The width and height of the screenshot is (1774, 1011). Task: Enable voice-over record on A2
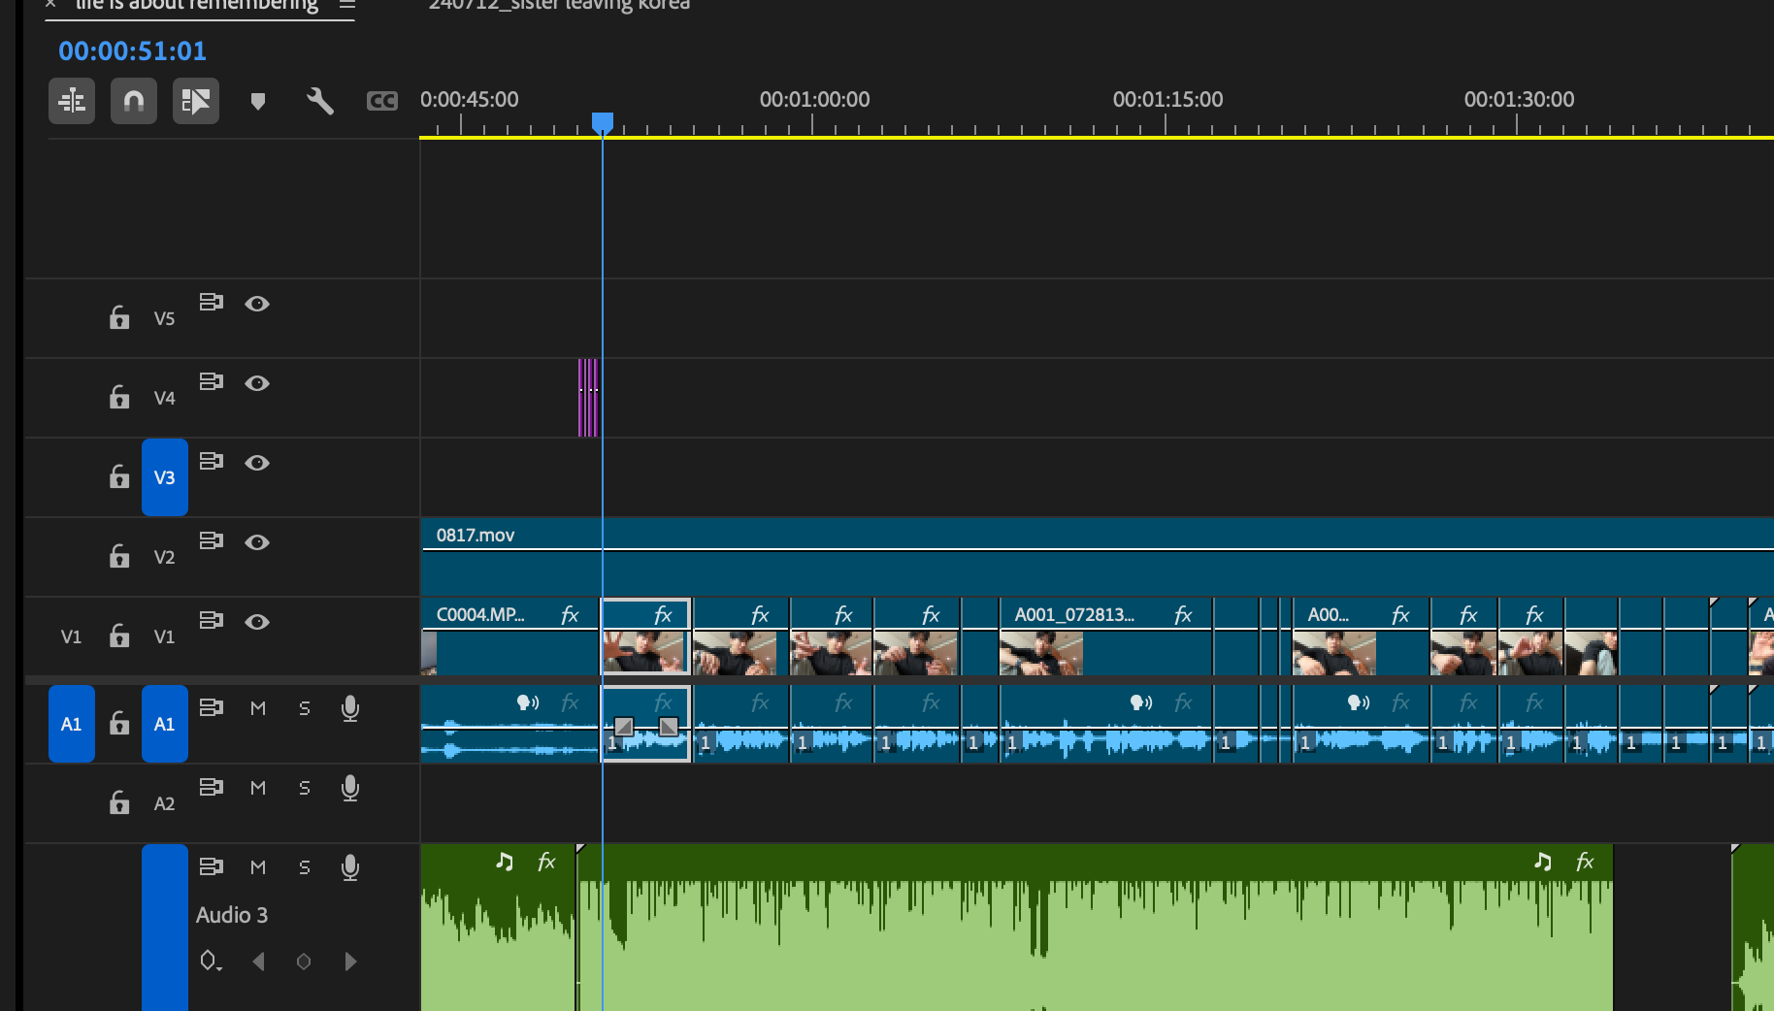(350, 789)
